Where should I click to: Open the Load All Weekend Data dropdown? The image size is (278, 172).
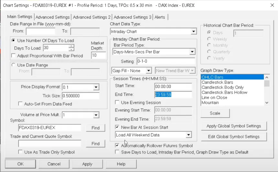[189, 135]
